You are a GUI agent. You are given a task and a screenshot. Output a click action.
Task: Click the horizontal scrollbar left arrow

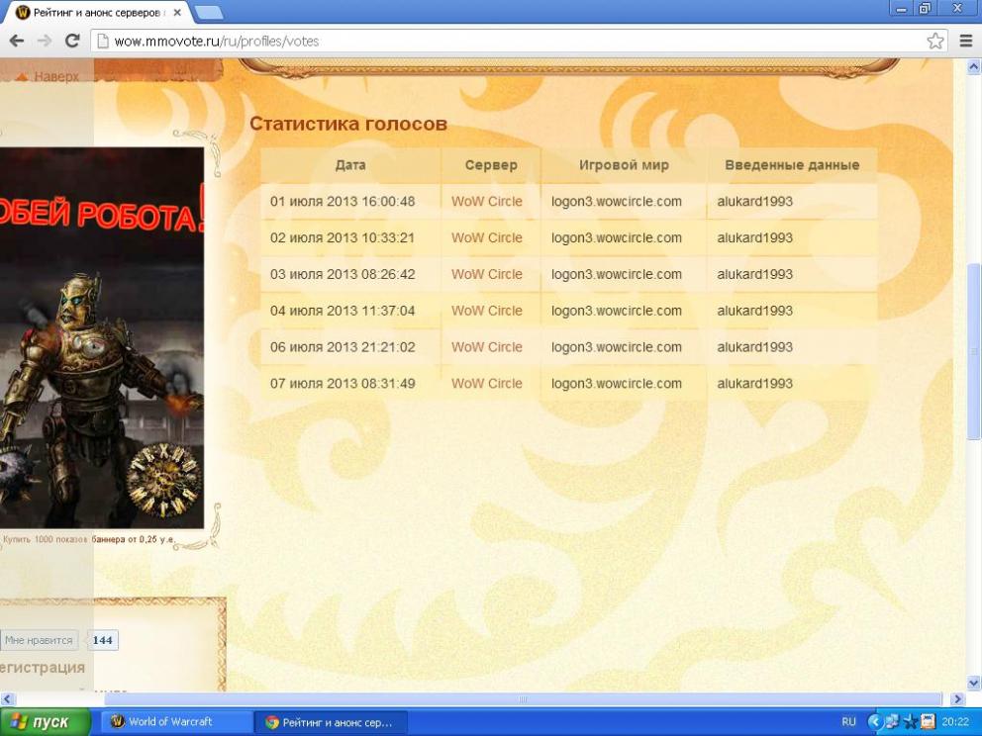8,699
